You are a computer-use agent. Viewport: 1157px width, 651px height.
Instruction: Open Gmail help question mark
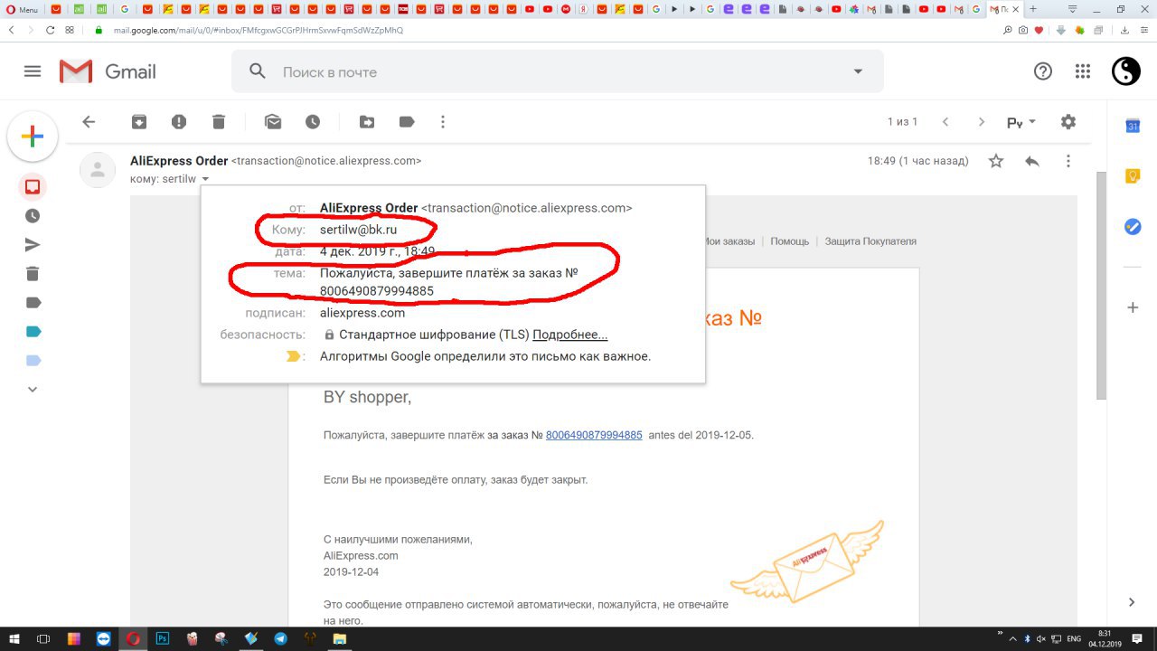pos(1043,71)
